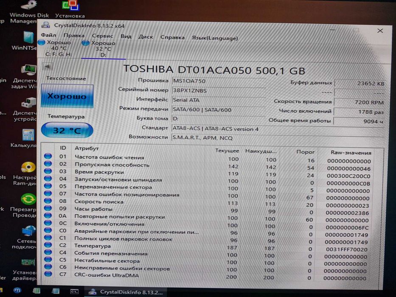This screenshot has height=297, width=396.
Task: Open the Справка menu
Action: tap(172, 37)
